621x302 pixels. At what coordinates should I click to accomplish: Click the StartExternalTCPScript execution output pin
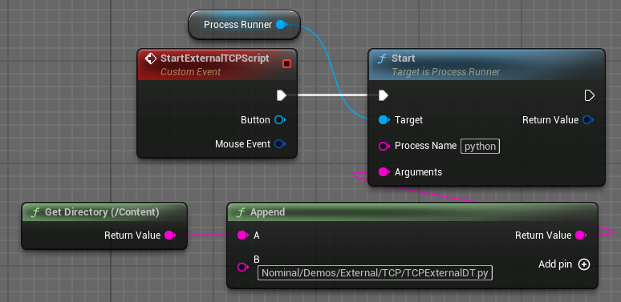(281, 95)
